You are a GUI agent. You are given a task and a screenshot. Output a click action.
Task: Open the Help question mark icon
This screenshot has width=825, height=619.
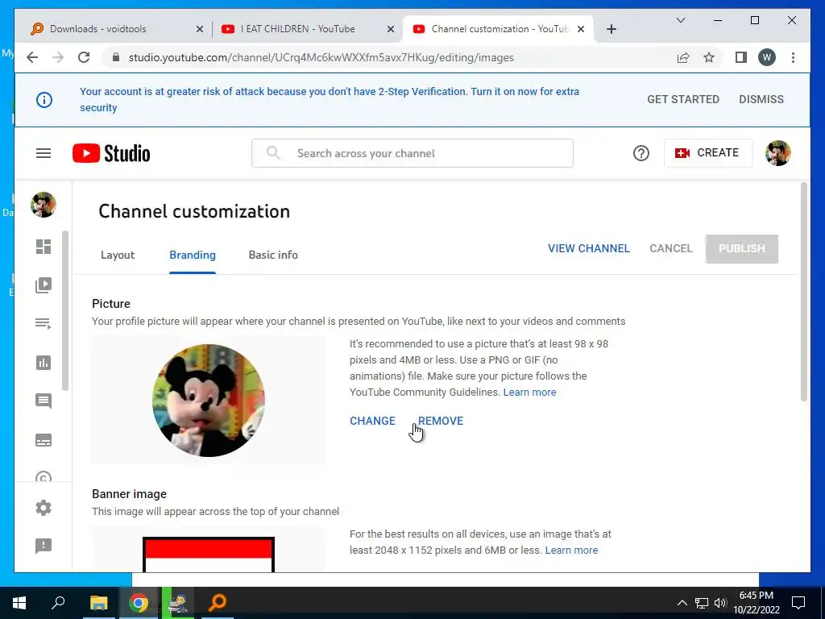tap(641, 153)
